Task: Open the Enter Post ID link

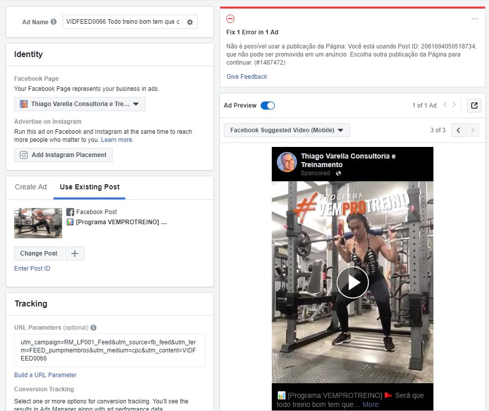Action: click(32, 269)
